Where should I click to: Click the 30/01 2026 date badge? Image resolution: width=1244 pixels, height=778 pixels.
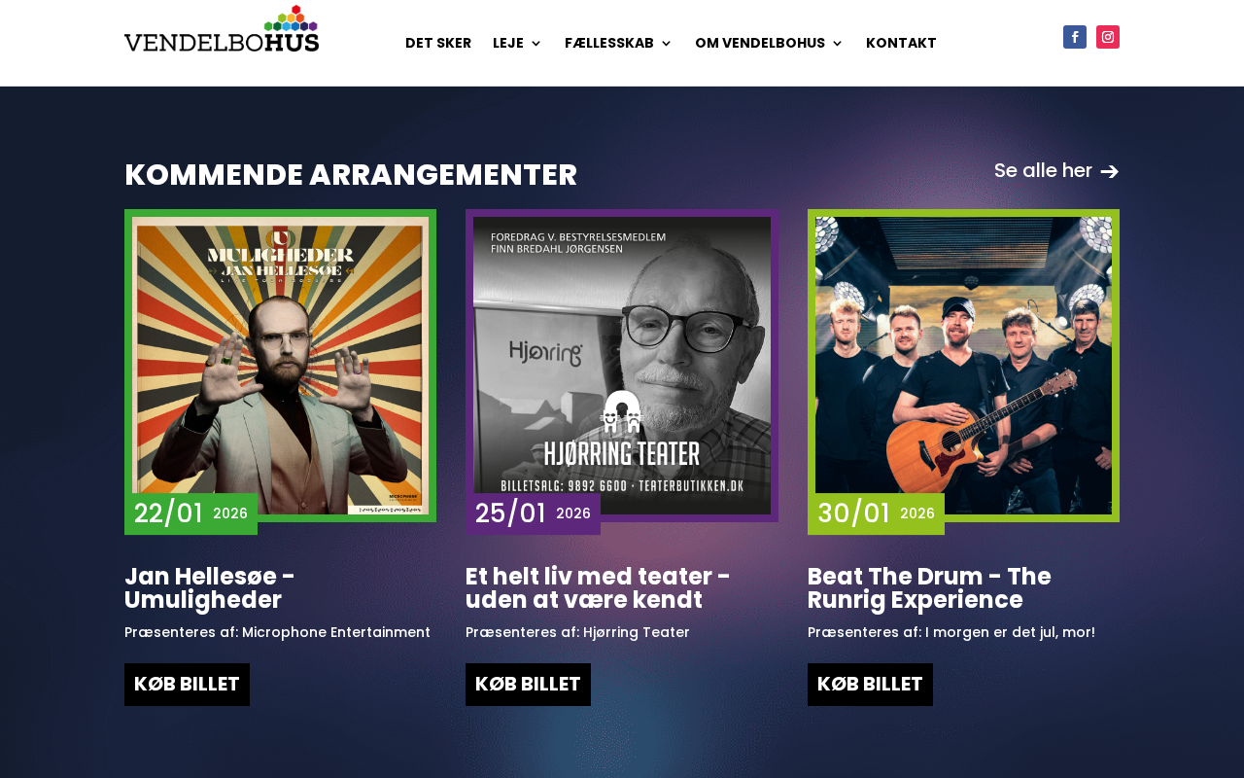[x=876, y=513]
